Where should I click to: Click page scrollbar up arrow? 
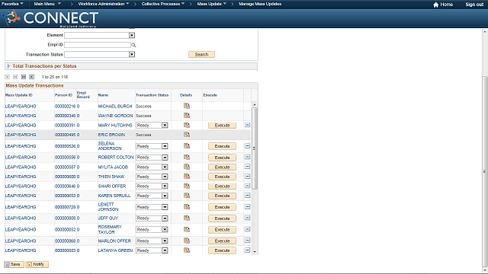click(485, 32)
